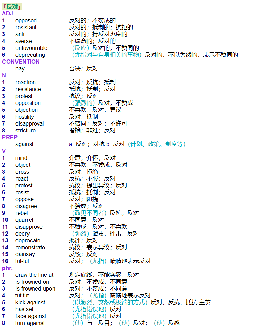Select the verb 'quarrel'
Screen dimensions: 256x327
coord(24,220)
